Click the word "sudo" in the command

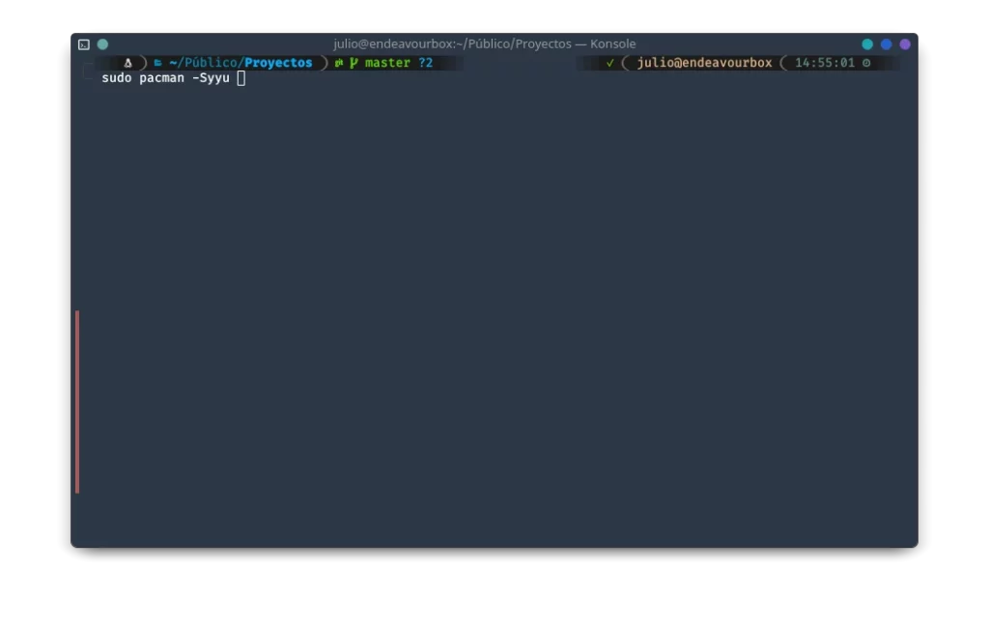coord(117,78)
